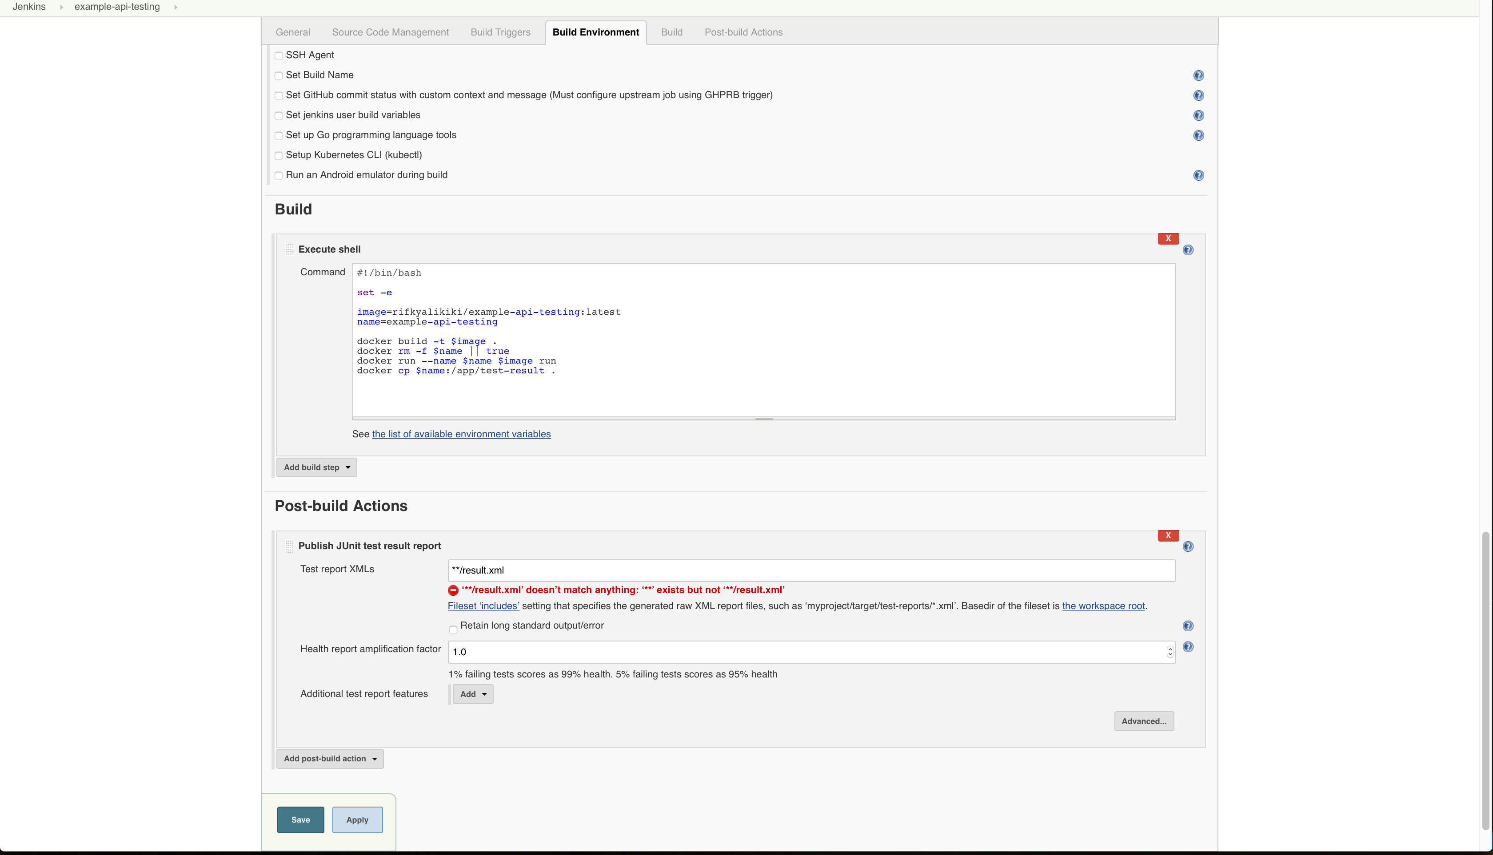The image size is (1493, 855).
Task: Toggle Set GitHub commit status checkbox
Action: point(279,95)
